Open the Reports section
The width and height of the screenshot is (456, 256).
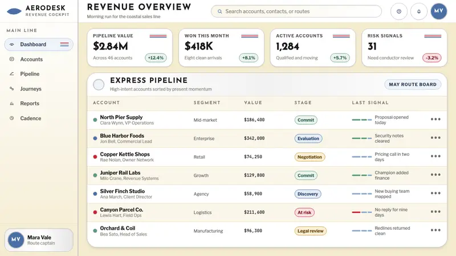tap(39, 104)
